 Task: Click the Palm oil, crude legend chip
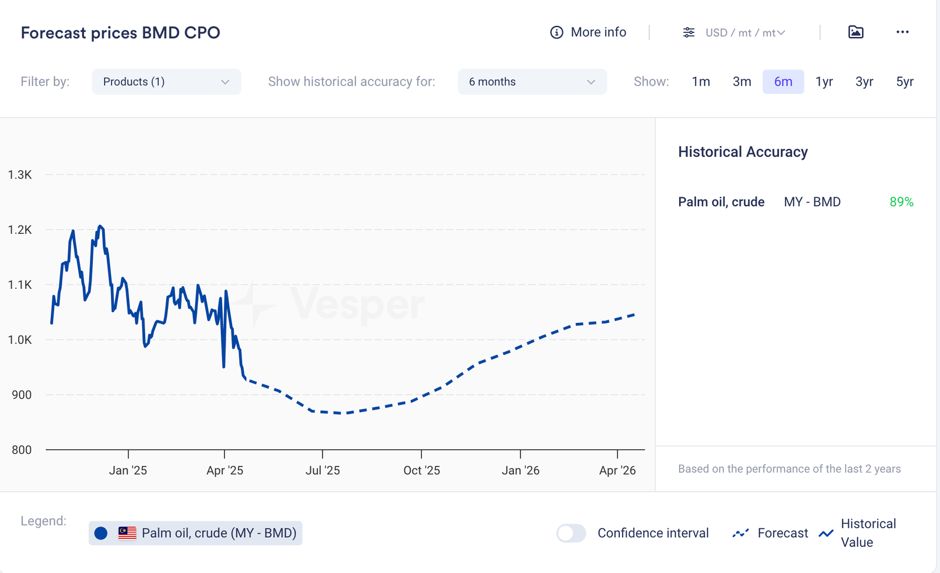click(x=219, y=533)
